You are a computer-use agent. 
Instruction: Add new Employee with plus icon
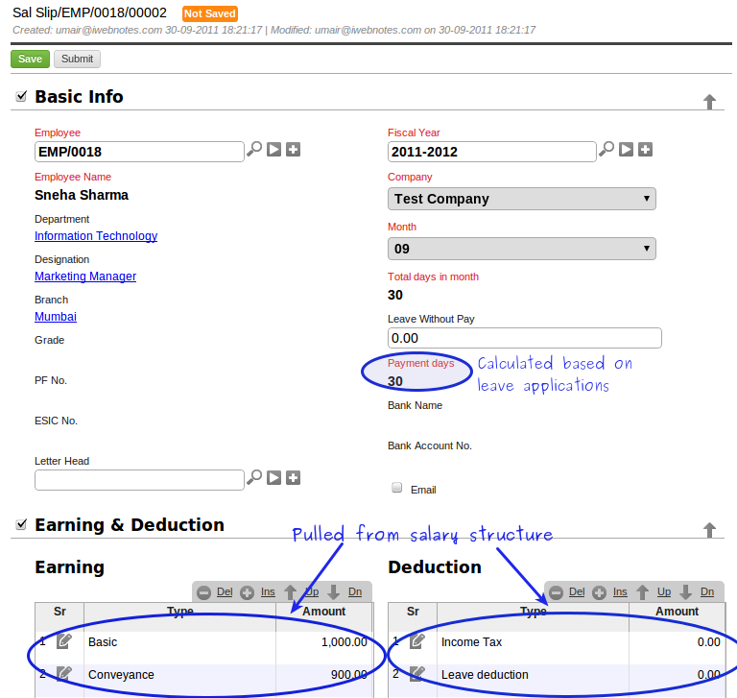point(294,150)
